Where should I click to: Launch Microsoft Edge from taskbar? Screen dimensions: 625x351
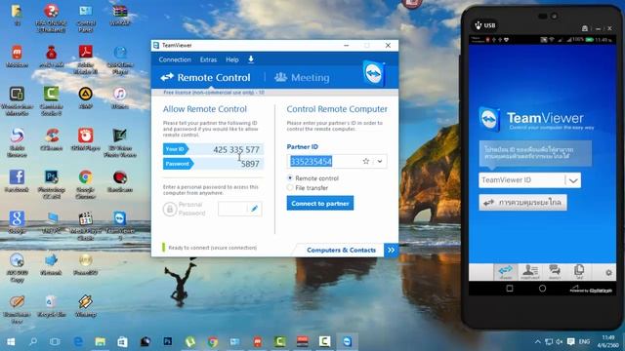tap(78, 341)
